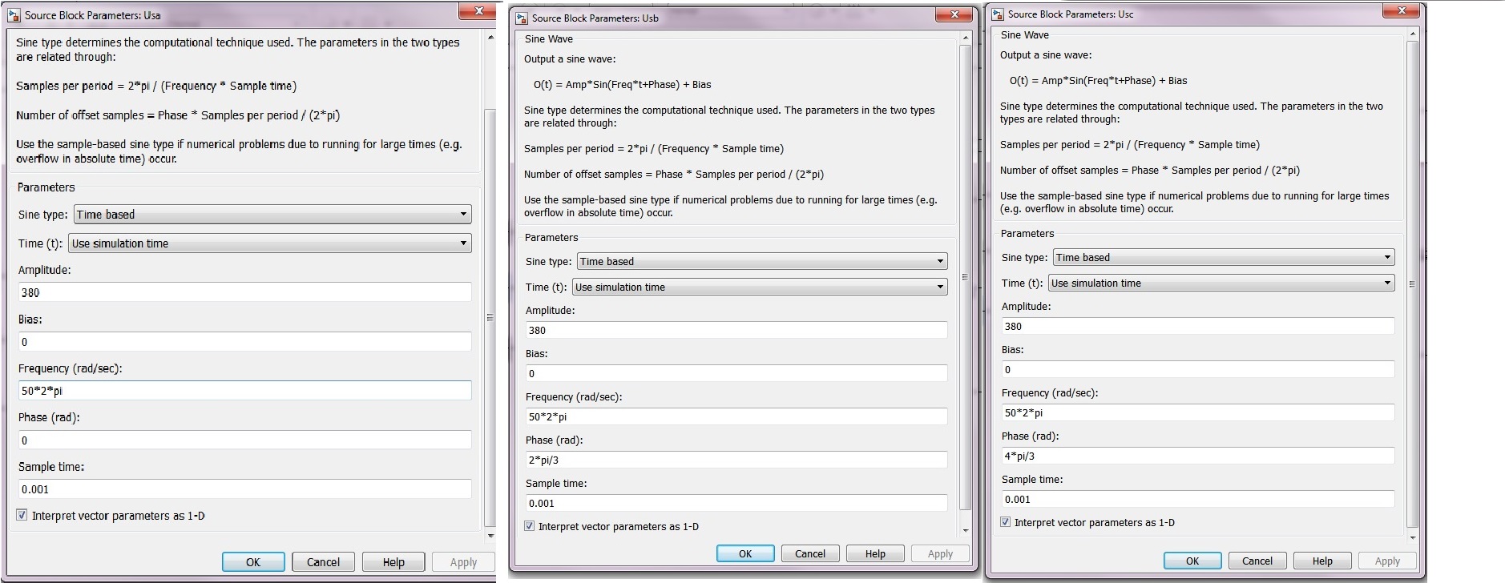Close the Usb block parameters dialog
1505x583 pixels.
click(954, 14)
